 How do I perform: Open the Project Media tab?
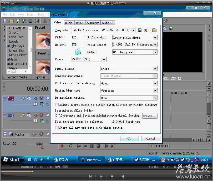coord(17,77)
